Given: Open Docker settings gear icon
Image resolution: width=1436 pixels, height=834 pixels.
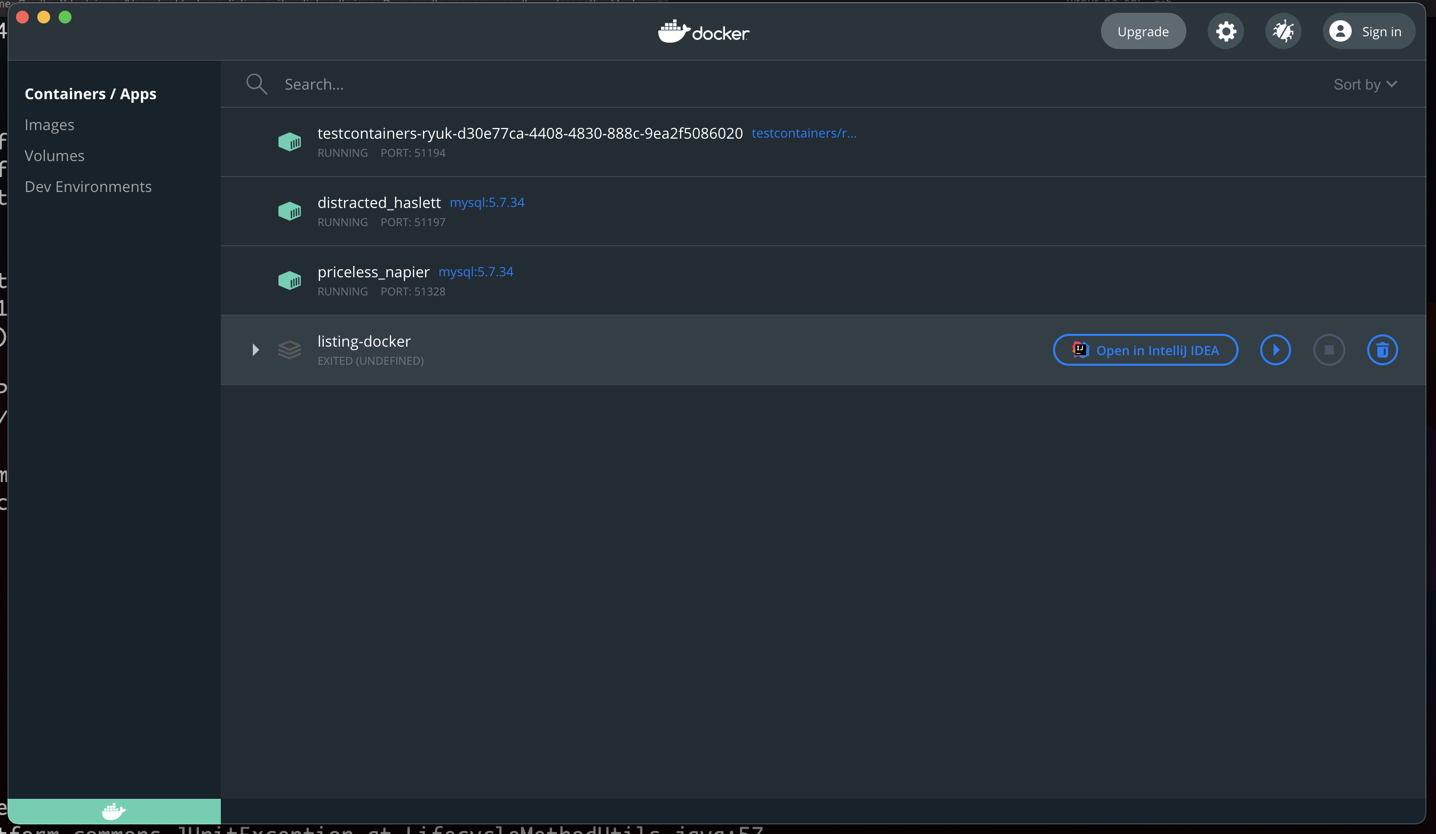Looking at the screenshot, I should tap(1225, 31).
